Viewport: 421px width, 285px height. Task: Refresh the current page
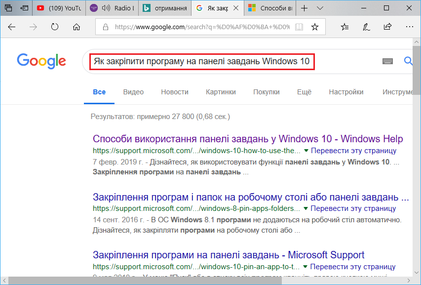[x=55, y=27]
